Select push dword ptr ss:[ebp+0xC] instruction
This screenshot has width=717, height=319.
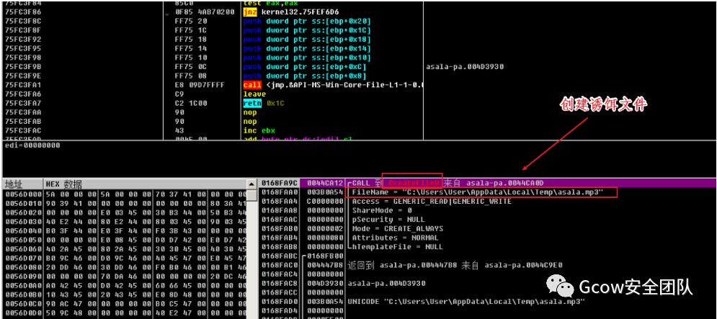(x=305, y=67)
